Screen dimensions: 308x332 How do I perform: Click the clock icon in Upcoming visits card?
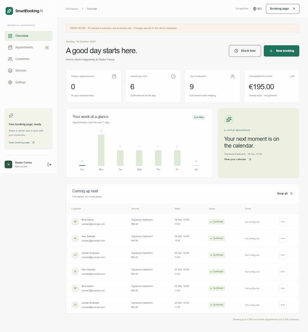point(173,76)
